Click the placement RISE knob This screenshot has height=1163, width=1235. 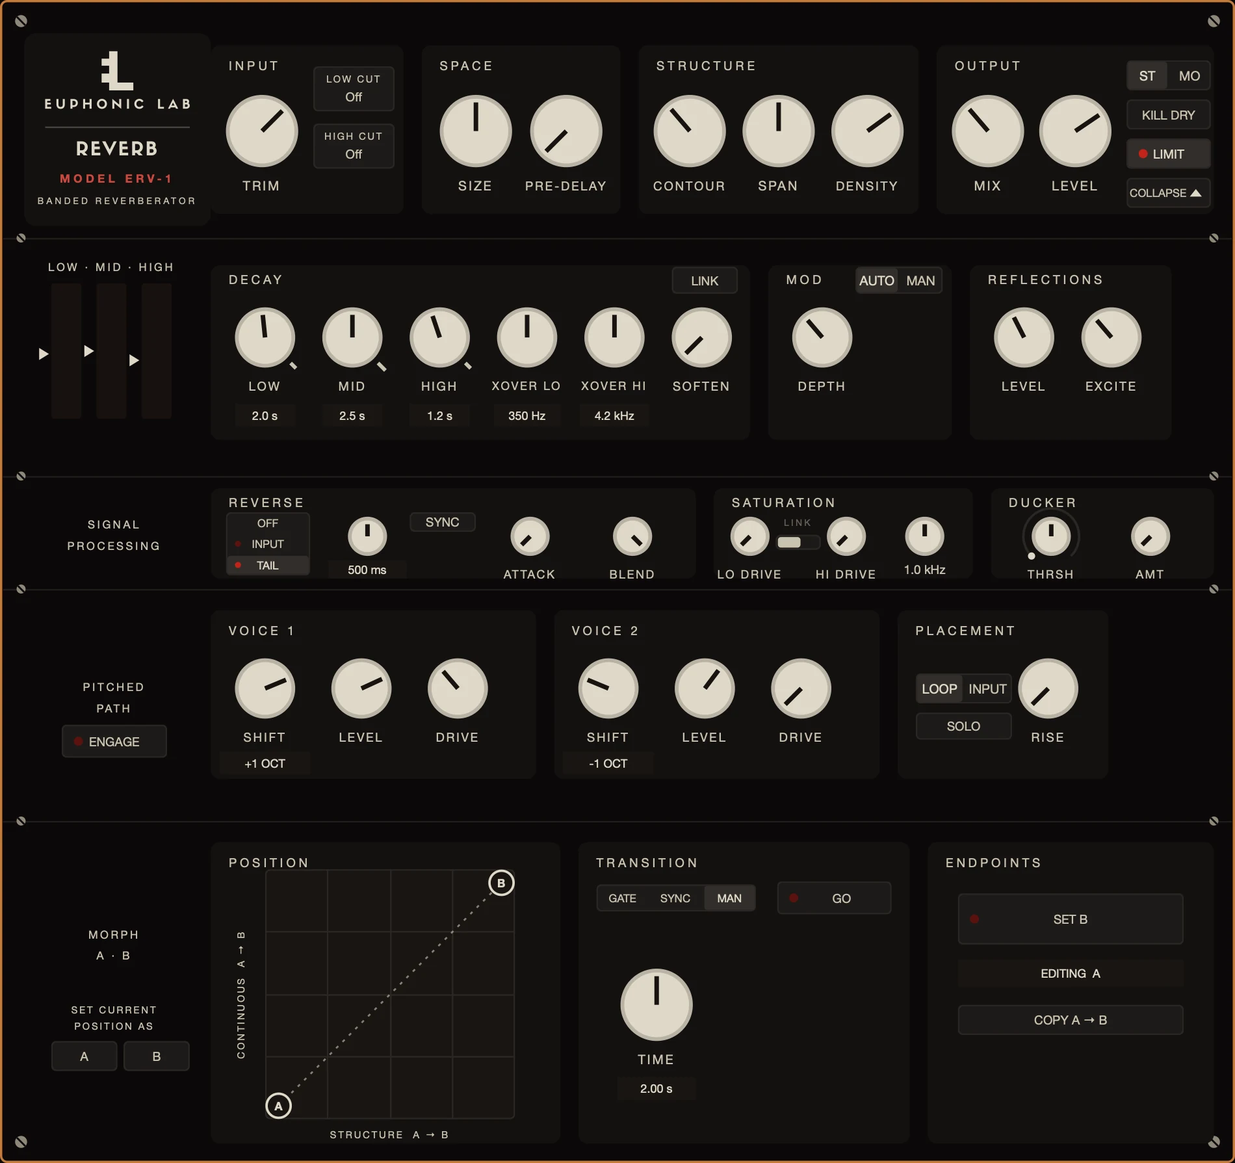click(1048, 689)
